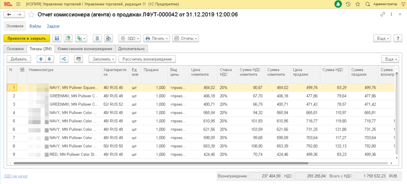Move the row down with blue arrow
The image size is (407, 184).
click(50, 59)
